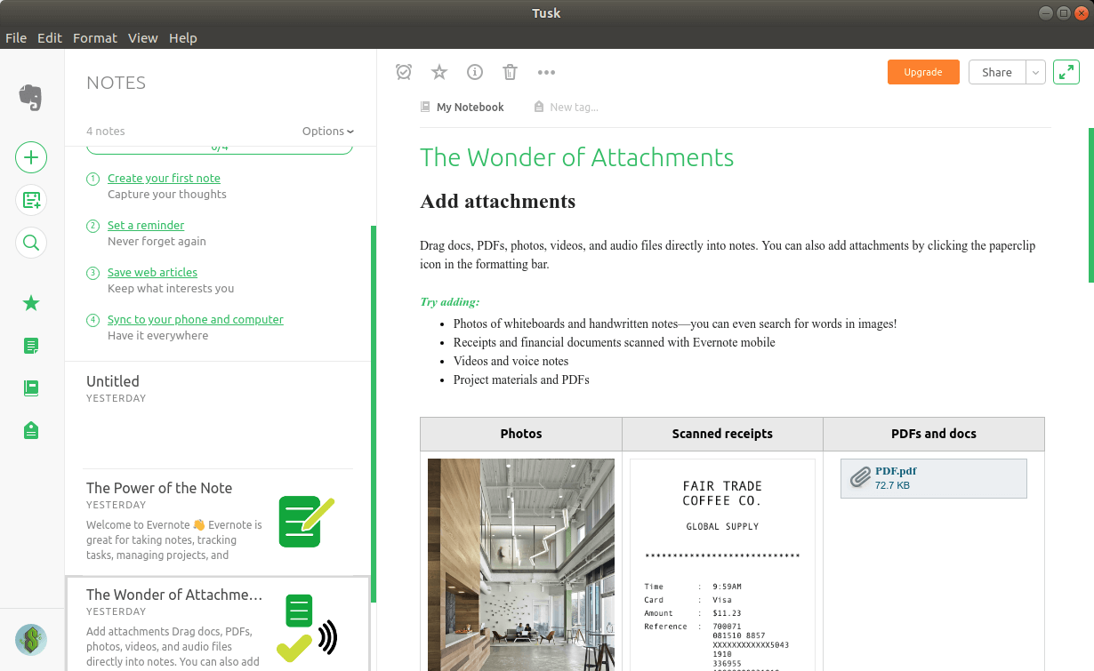
Task: Follow Save web articles link
Action: pyautogui.click(x=152, y=272)
